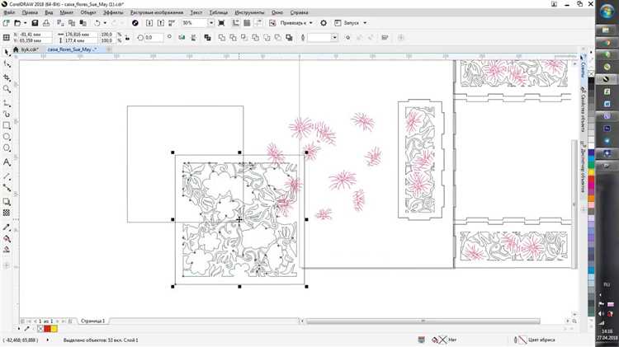Select the Rectangle tool
Screen dimensions: 619x347
(x=7, y=125)
